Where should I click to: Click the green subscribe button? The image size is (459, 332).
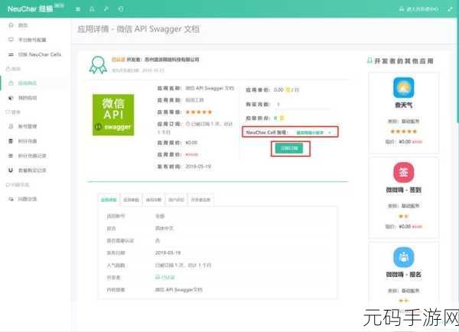289,148
